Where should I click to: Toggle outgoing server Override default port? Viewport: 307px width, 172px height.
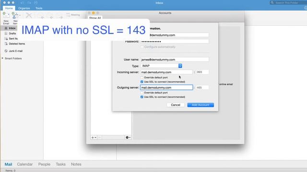coord(142,93)
